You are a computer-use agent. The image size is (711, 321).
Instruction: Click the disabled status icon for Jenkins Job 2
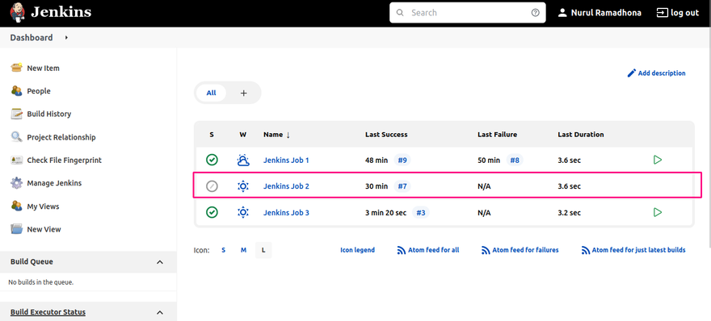pyautogui.click(x=212, y=186)
